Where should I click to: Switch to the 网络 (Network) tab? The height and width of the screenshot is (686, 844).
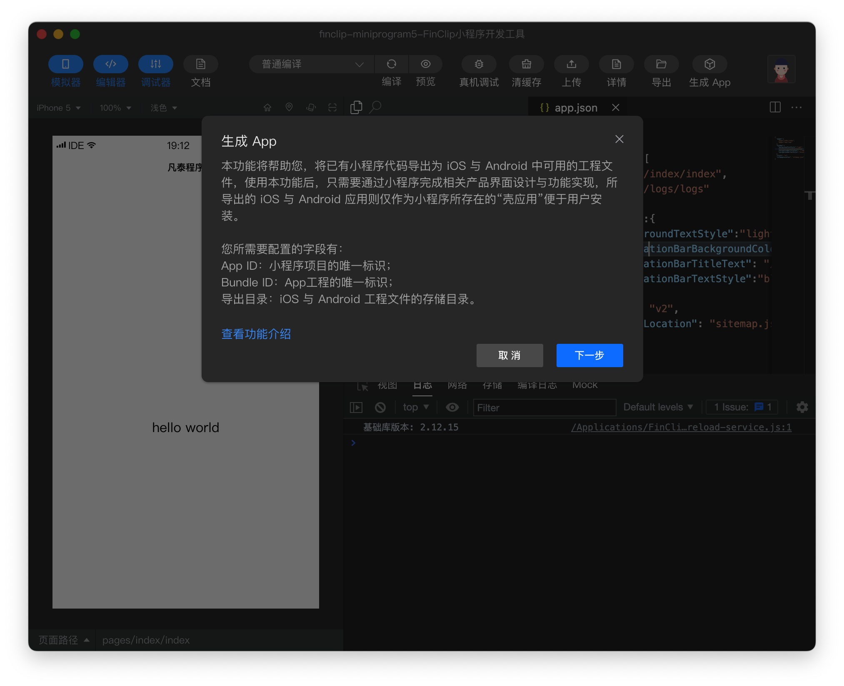(457, 385)
